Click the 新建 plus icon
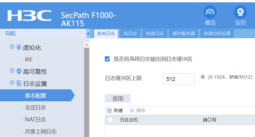 pyautogui.click(x=109, y=111)
